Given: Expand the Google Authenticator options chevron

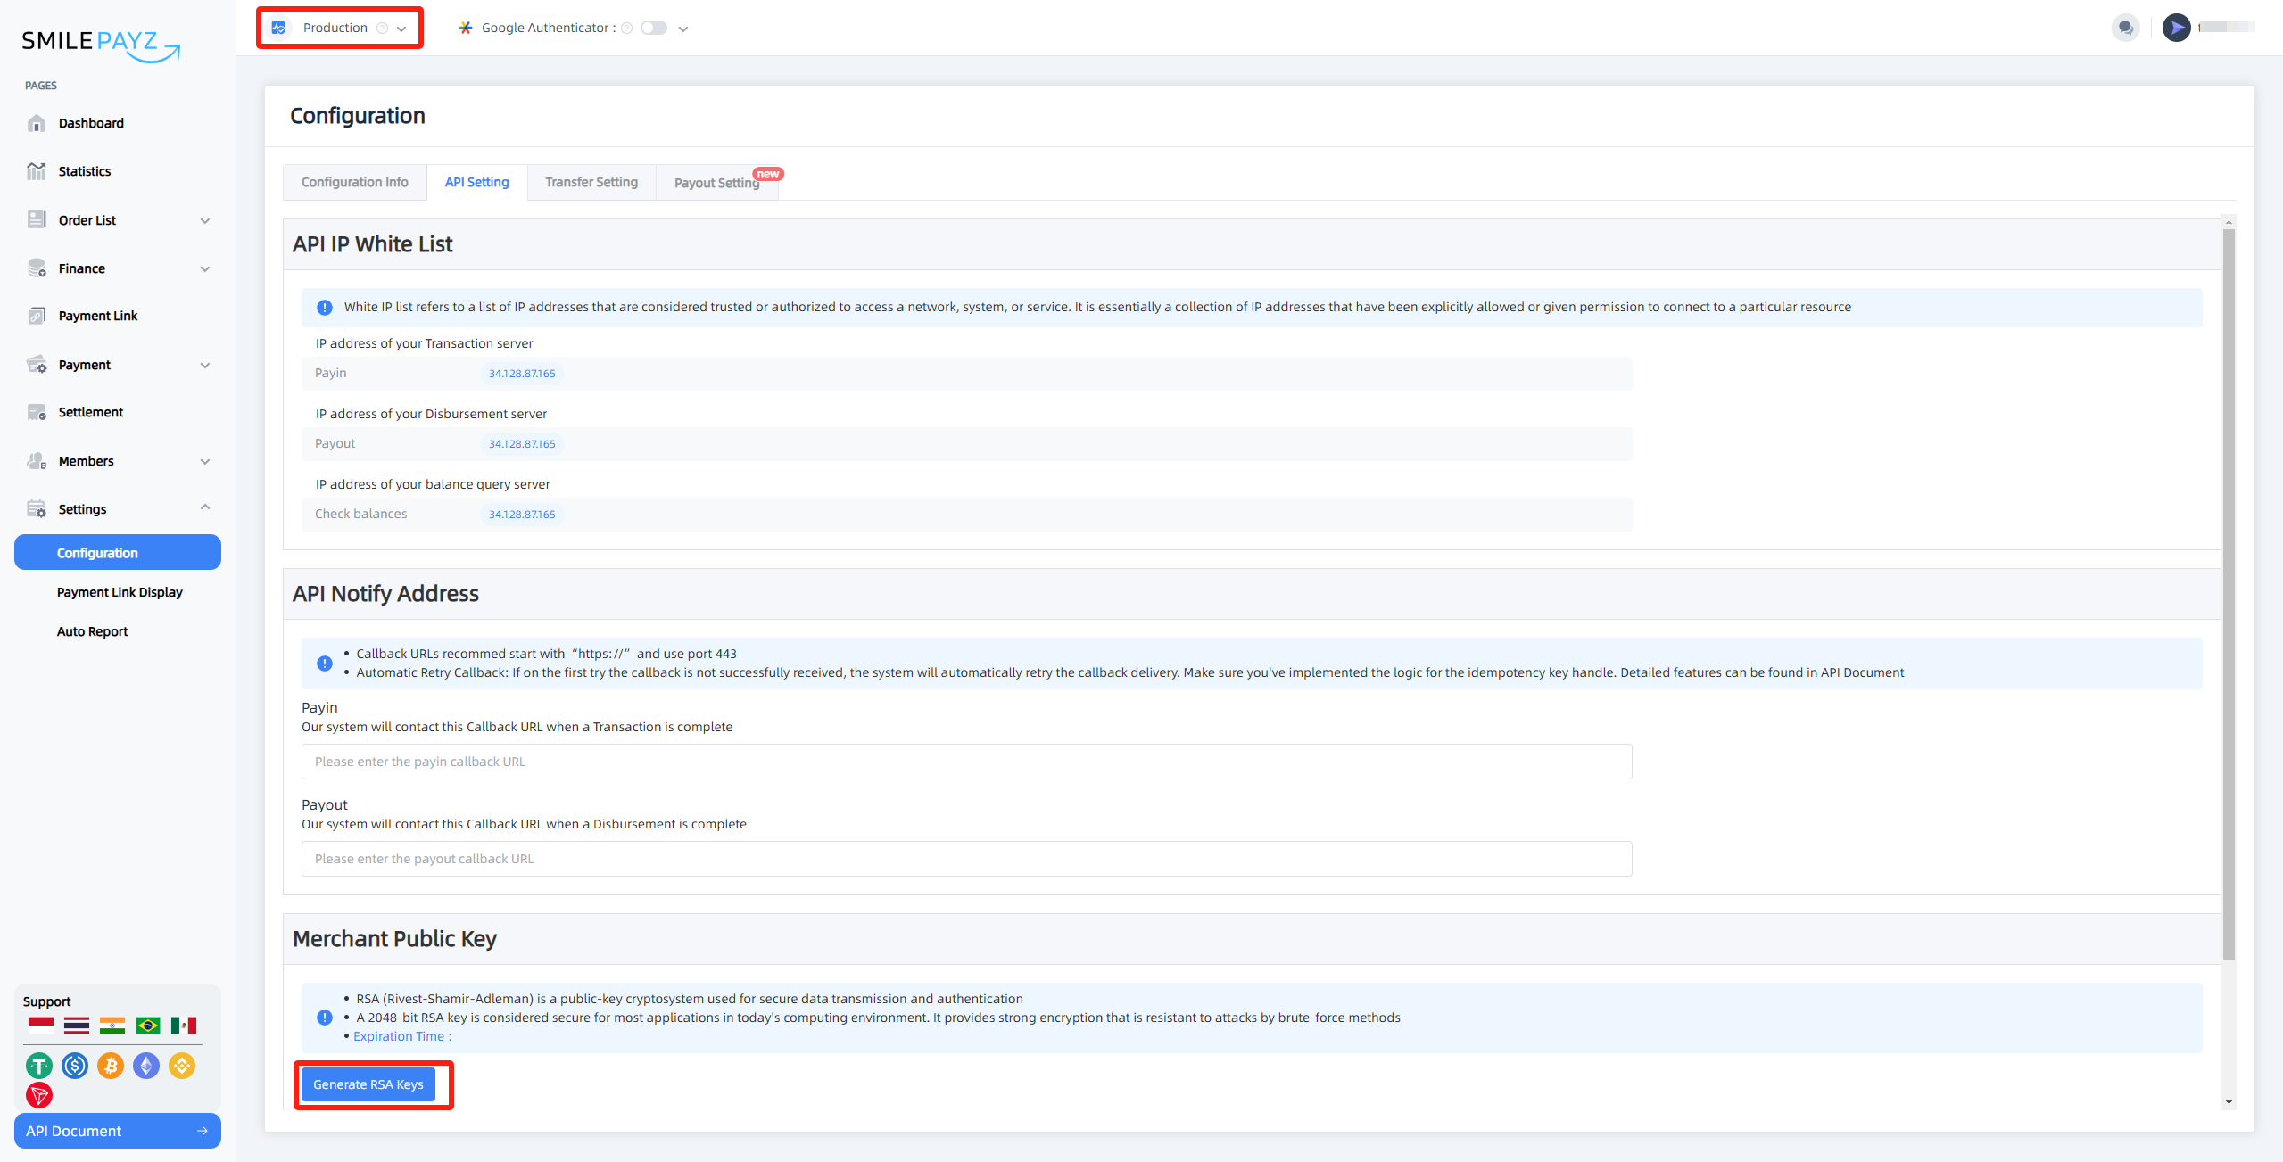Looking at the screenshot, I should click(x=683, y=29).
